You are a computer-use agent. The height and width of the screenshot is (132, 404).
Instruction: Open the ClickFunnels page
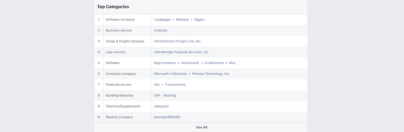(214, 63)
